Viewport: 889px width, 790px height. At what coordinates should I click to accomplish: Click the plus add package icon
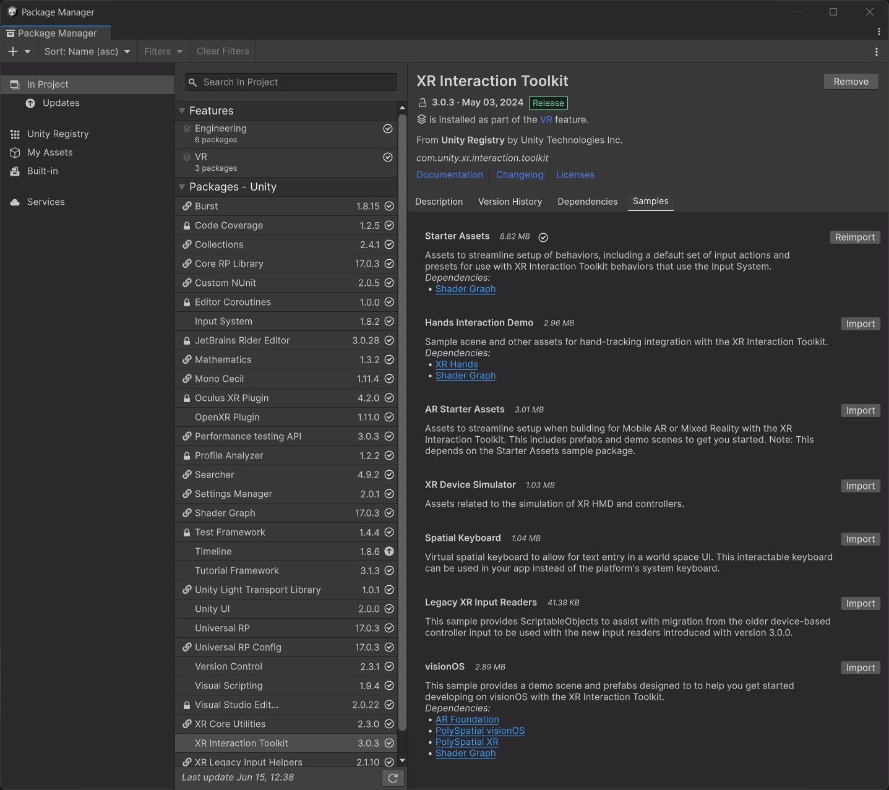pyautogui.click(x=13, y=51)
